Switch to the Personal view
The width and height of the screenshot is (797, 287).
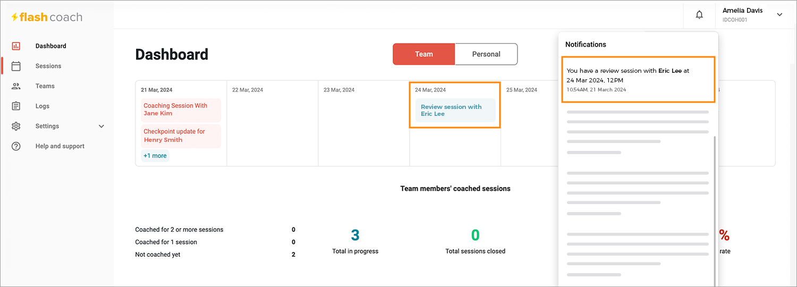tap(486, 54)
